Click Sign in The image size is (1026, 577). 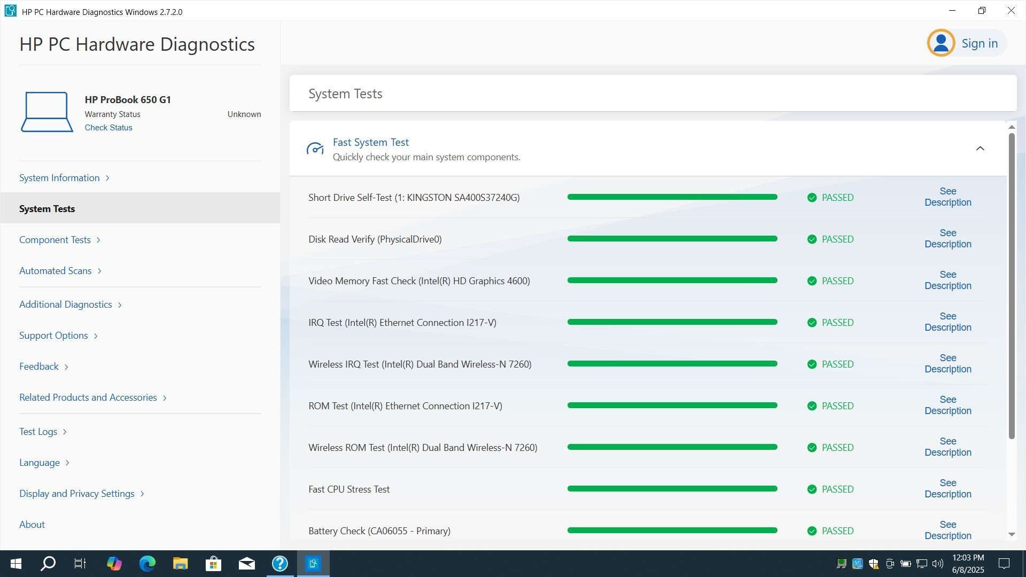pos(980,43)
